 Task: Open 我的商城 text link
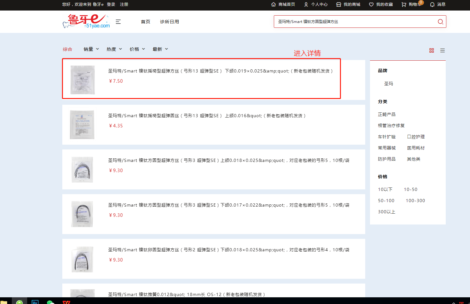[352, 4]
